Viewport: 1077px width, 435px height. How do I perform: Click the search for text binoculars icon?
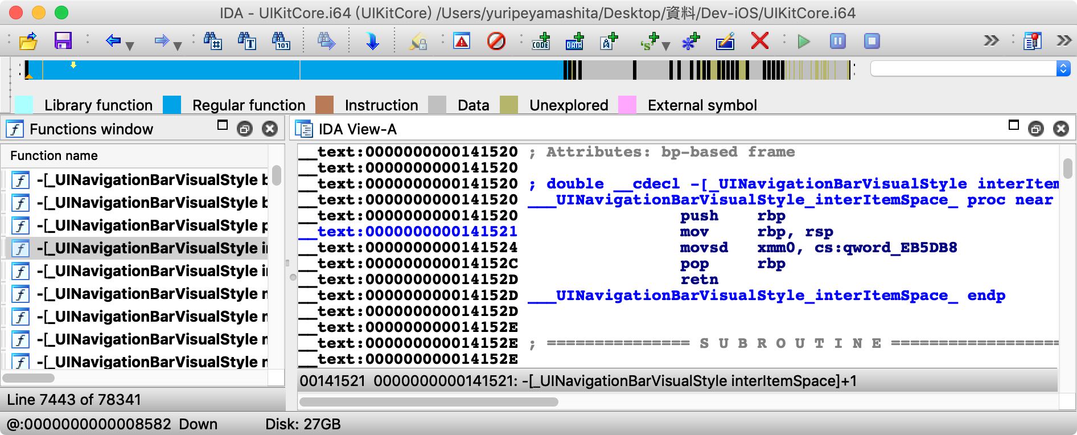pos(247,42)
